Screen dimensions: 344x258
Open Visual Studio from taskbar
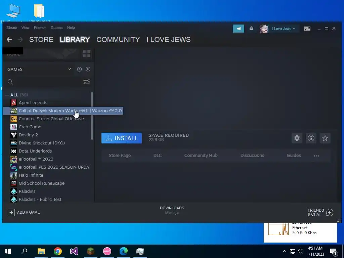[x=74, y=251]
